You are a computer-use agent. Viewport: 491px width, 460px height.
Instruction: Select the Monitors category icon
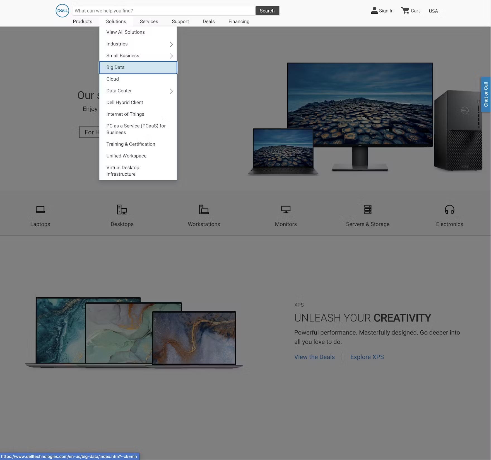click(286, 209)
